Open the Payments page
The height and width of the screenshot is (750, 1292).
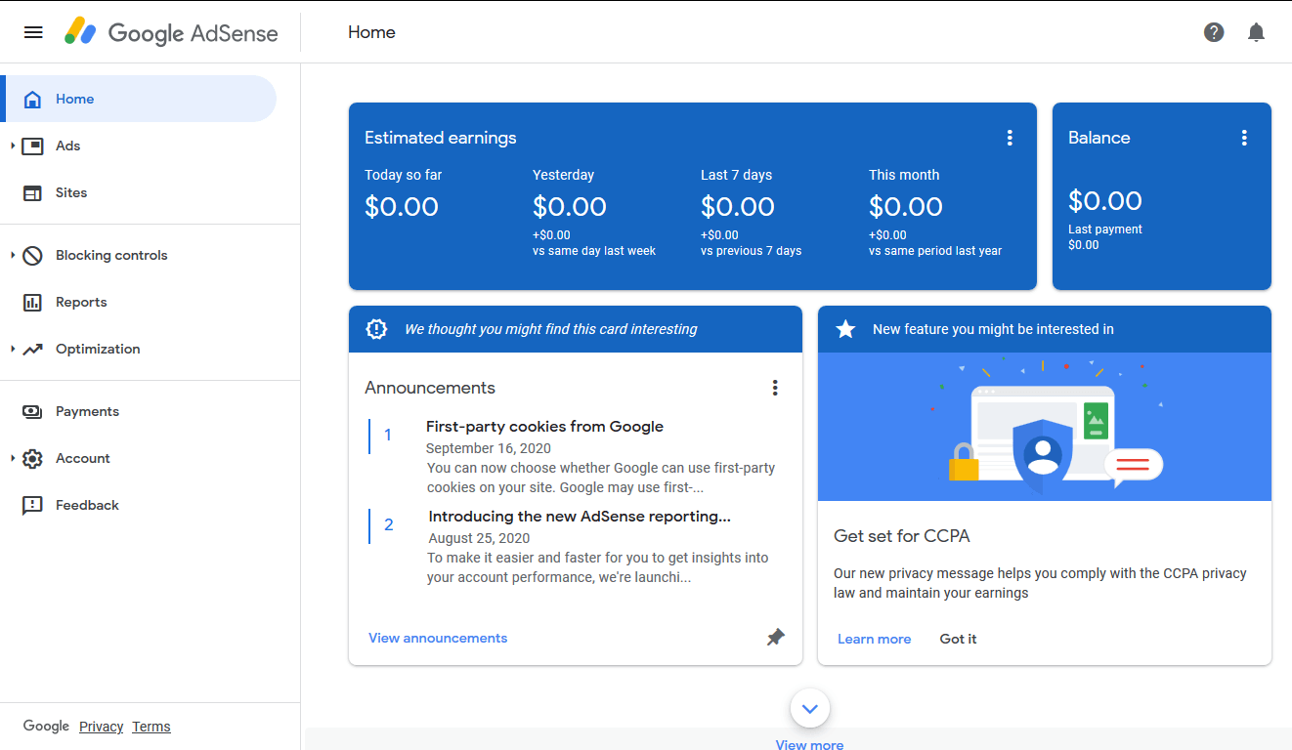(x=87, y=411)
